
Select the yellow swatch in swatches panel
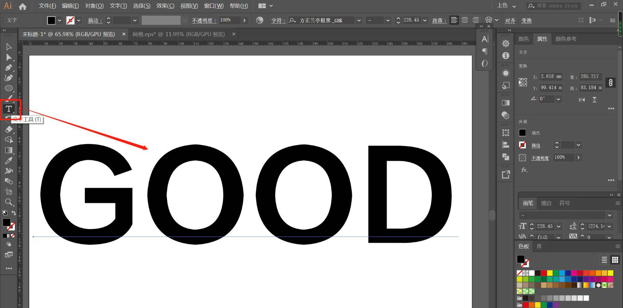[549, 273]
